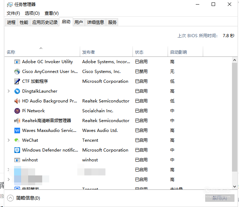The height and width of the screenshot is (207, 239).
Task: Switch to the 进程 tab
Action: (x=11, y=22)
